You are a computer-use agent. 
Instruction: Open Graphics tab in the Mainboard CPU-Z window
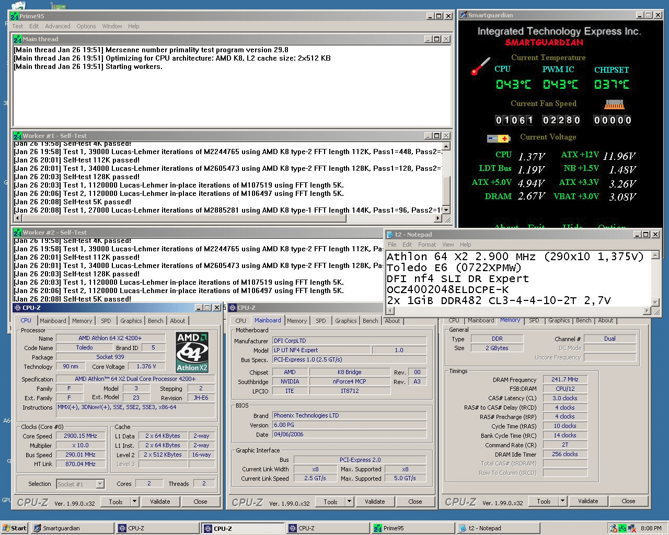[x=345, y=321]
